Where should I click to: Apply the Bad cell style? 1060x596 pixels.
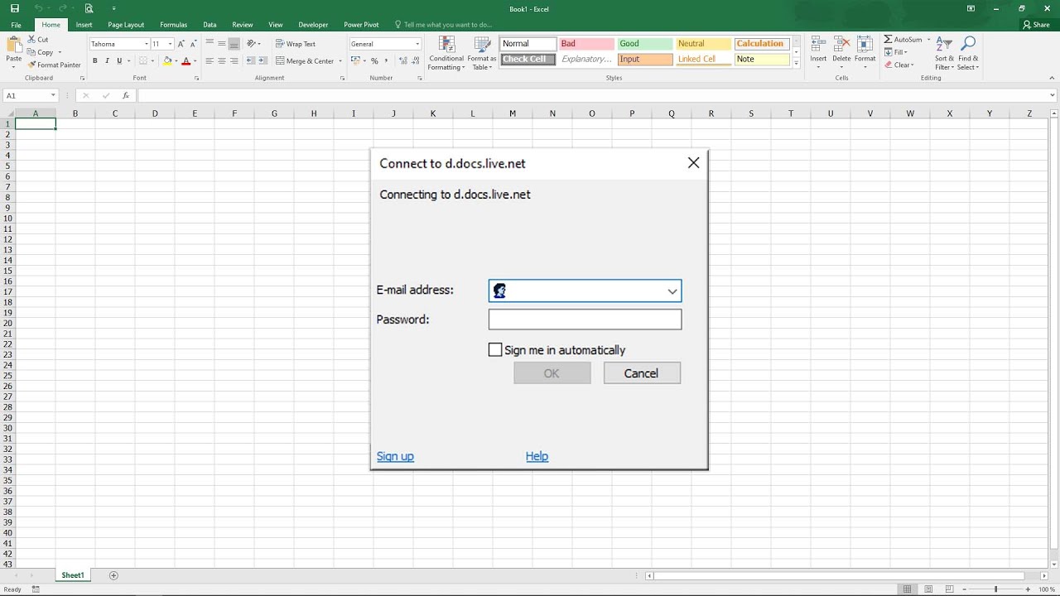click(x=586, y=44)
